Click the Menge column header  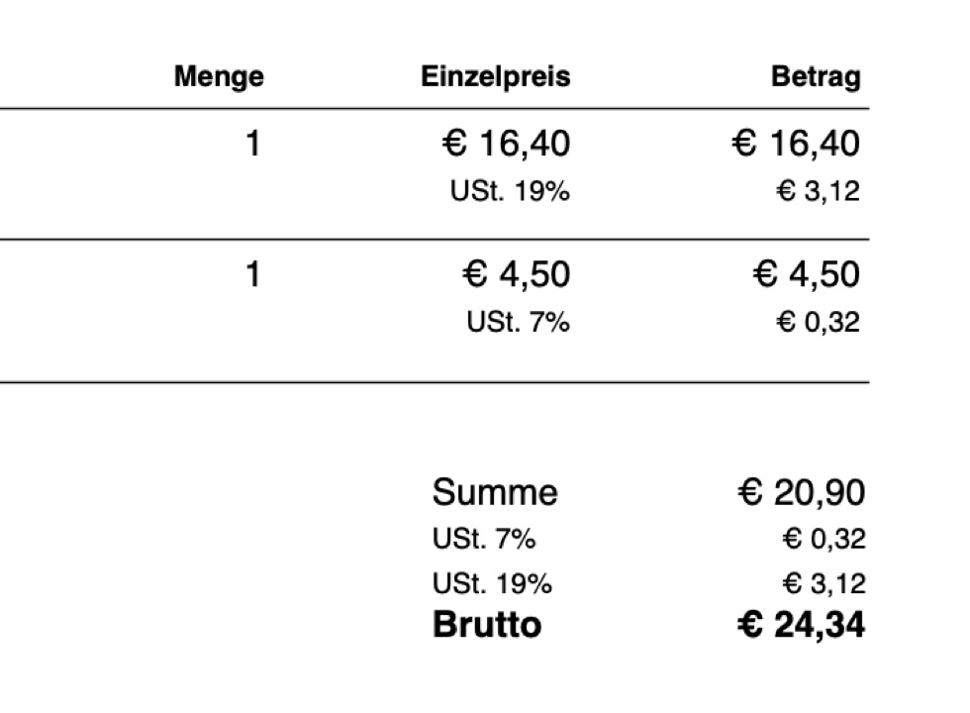(219, 77)
